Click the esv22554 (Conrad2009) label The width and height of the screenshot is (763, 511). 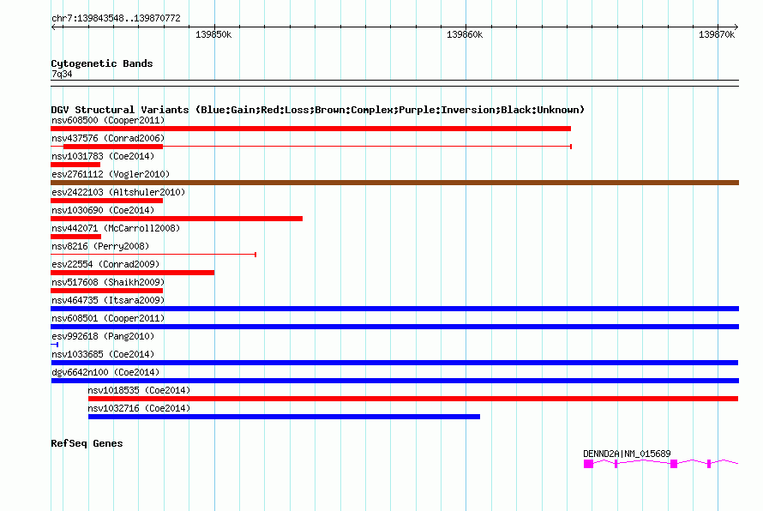click(x=105, y=264)
